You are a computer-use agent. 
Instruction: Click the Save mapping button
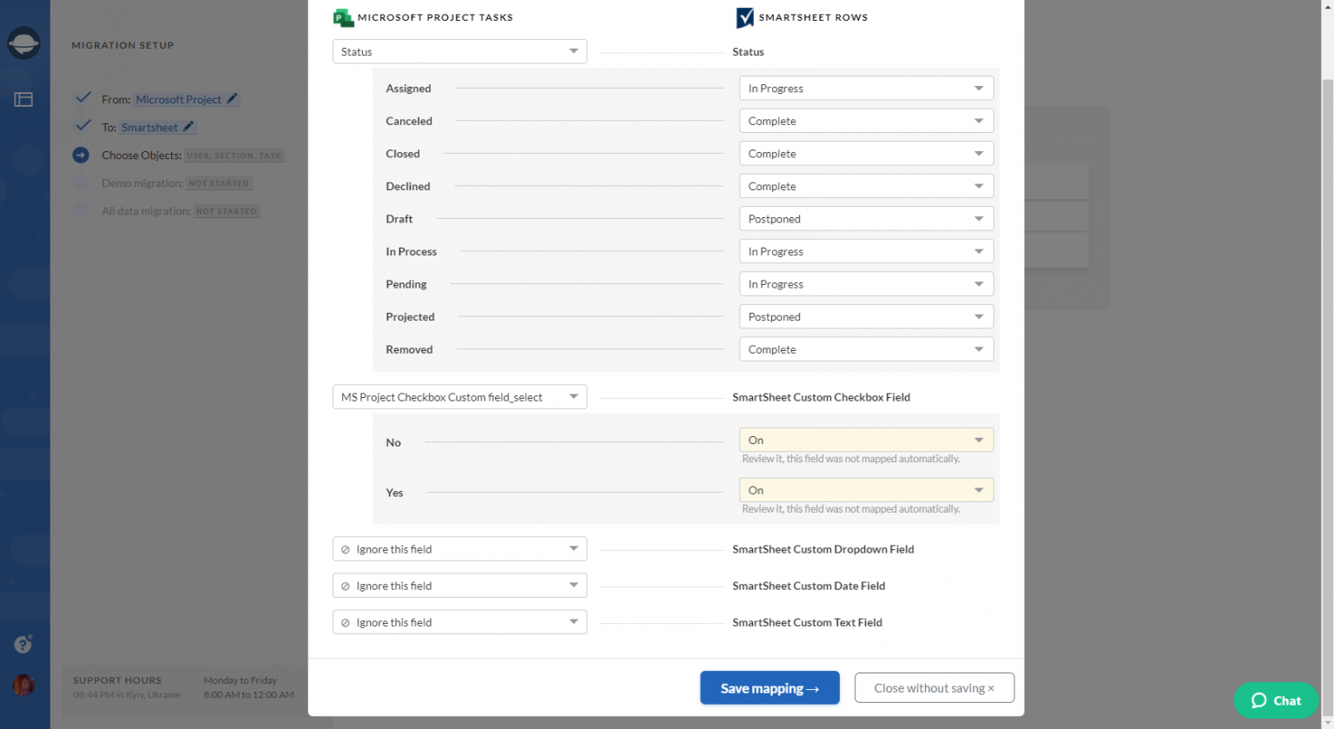[769, 687]
